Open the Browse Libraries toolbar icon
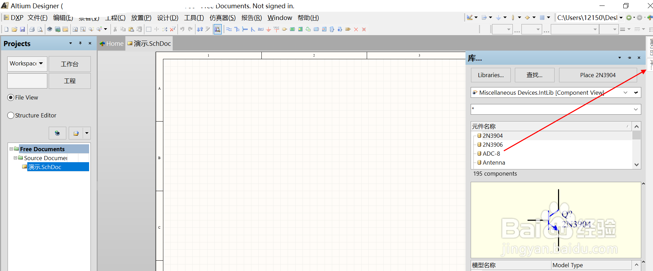Viewport: 653px width, 271px height. 218,29
